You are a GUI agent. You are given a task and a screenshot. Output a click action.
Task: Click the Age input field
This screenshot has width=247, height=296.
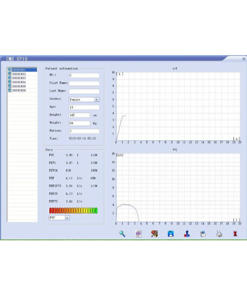[84, 107]
